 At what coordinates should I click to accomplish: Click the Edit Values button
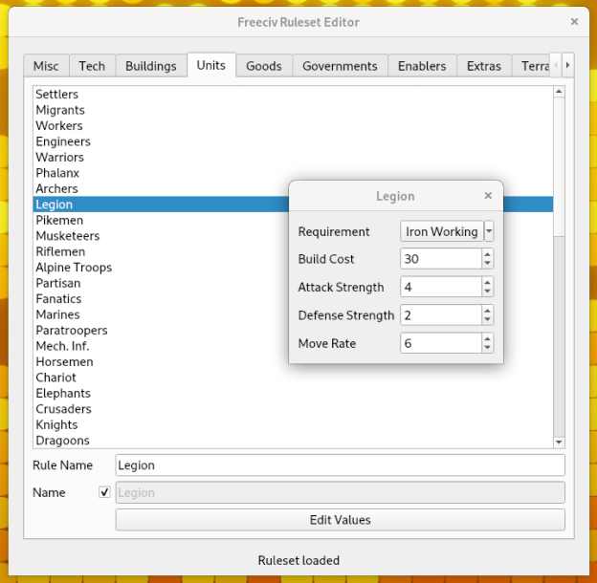(340, 520)
